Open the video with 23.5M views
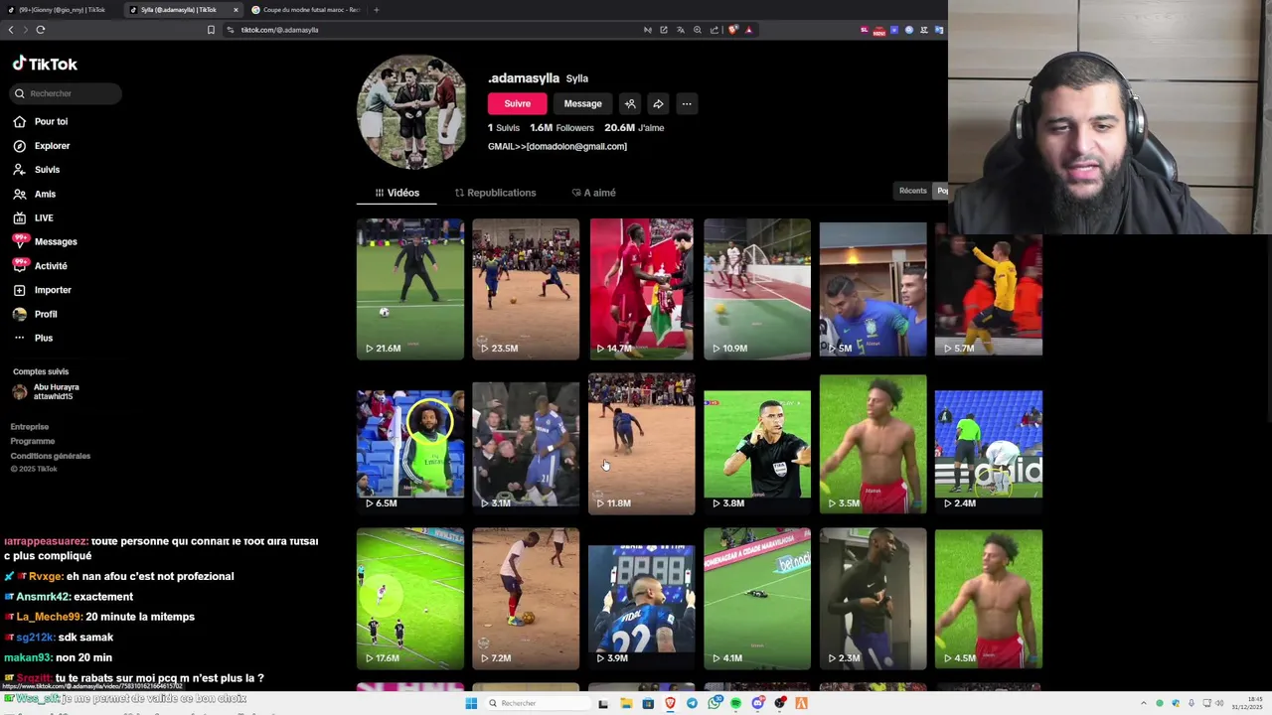 (526, 289)
